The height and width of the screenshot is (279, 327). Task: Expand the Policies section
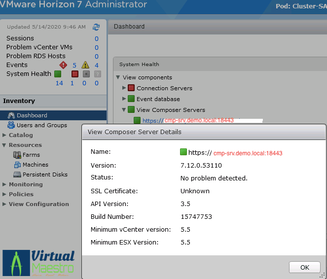click(x=4, y=194)
